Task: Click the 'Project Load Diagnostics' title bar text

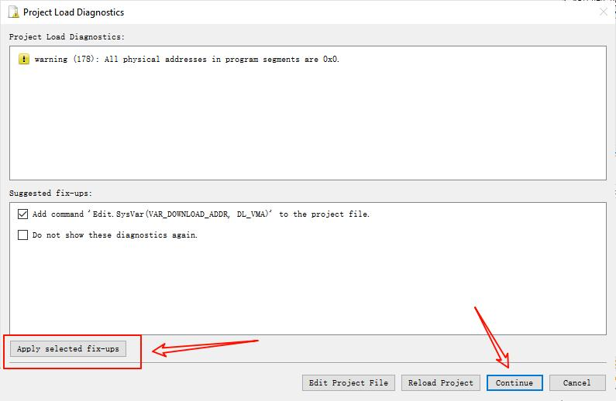Action: pos(74,12)
